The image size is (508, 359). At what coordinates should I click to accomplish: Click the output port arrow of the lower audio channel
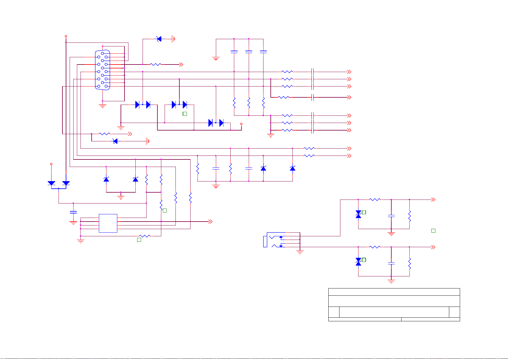[434, 247]
